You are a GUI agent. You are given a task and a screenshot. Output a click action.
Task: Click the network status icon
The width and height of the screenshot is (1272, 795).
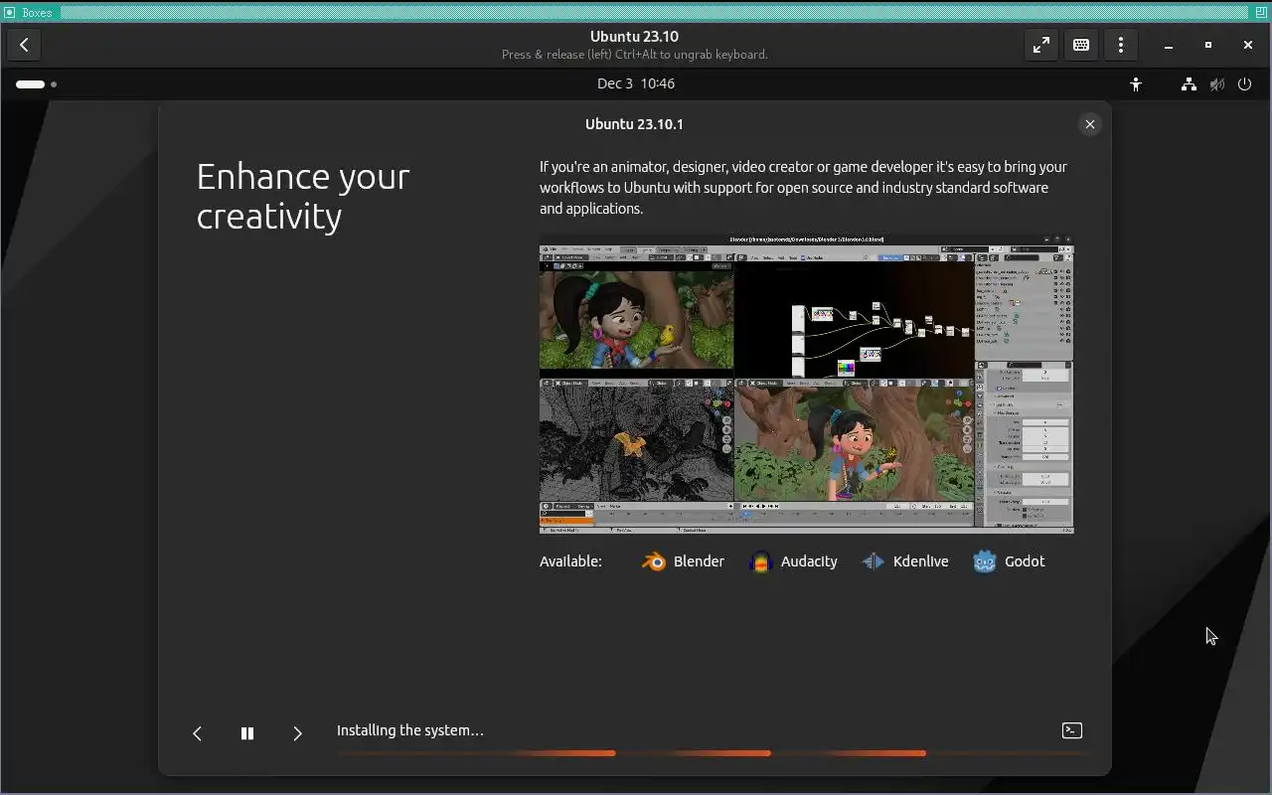[x=1189, y=84]
